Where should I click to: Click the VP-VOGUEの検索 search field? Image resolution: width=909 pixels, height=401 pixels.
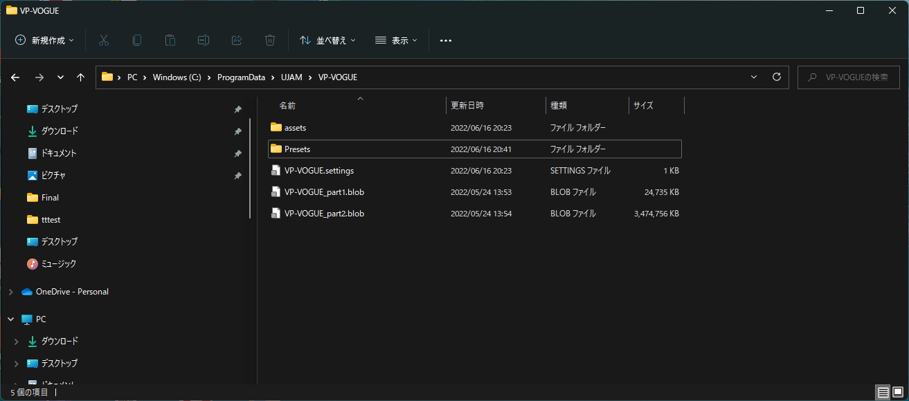[848, 77]
